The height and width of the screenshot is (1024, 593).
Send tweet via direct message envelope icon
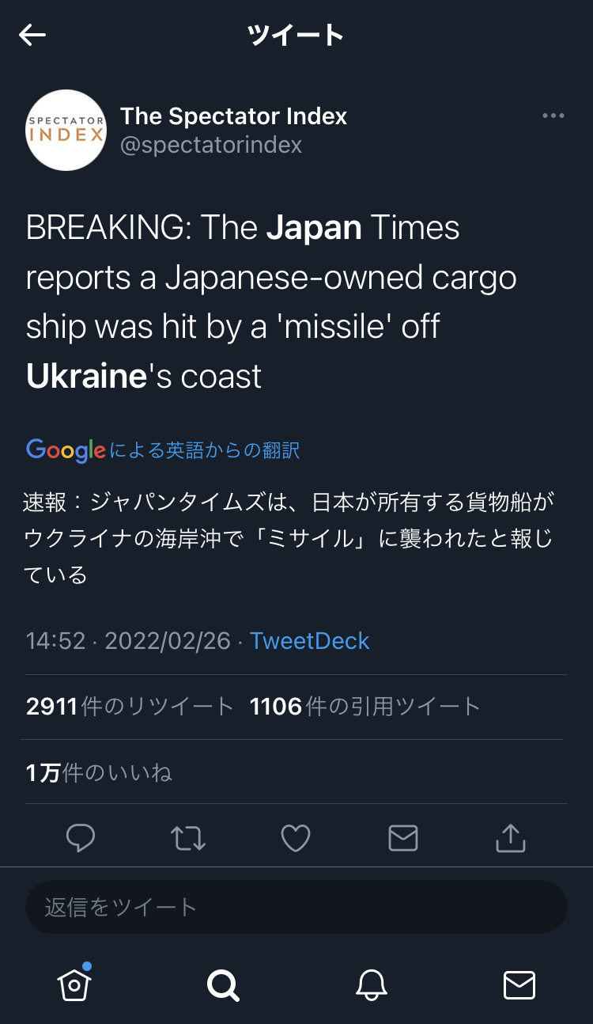[403, 837]
